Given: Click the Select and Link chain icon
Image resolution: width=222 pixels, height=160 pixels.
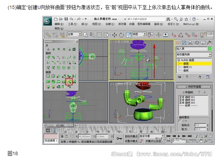Looking at the screenshot, I should 48,35.
